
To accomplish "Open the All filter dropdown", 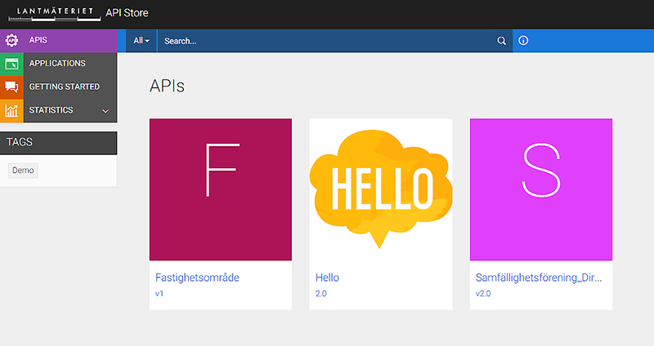I will [141, 41].
